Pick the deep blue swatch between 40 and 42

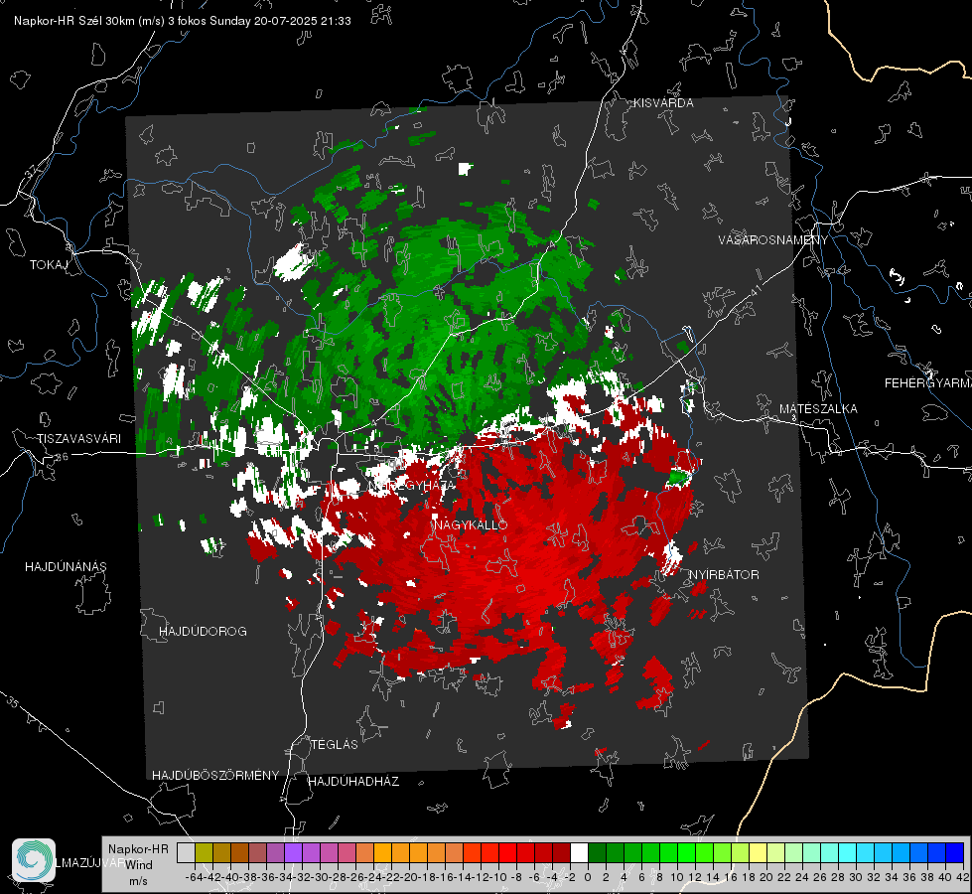click(954, 853)
